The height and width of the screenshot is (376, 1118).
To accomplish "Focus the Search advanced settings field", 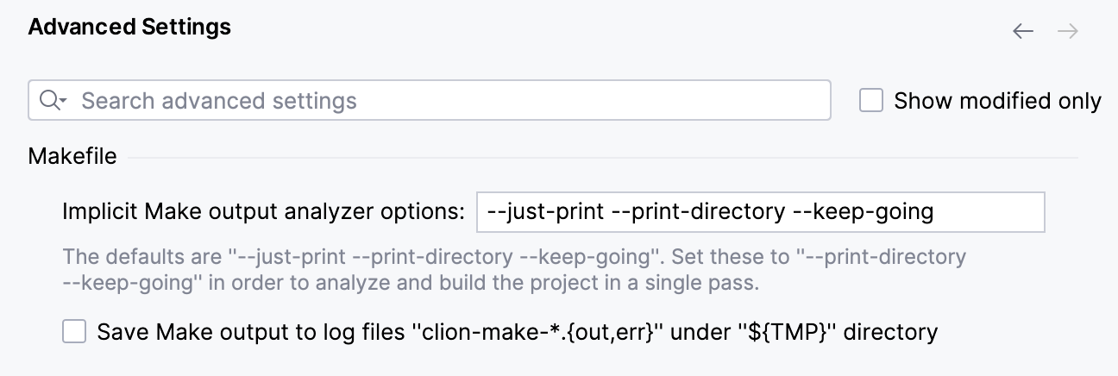I will [x=431, y=100].
